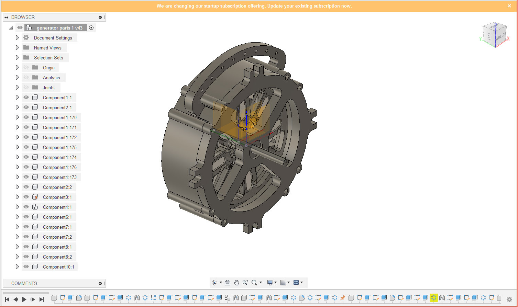Viewport: 518px width, 307px height.
Task: Expand the Component3:1 tree node
Action: click(17, 197)
